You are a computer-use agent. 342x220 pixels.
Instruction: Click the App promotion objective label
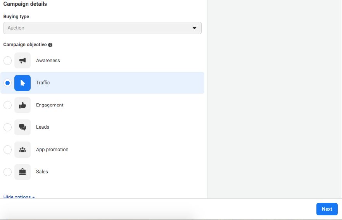pyautogui.click(x=52, y=150)
